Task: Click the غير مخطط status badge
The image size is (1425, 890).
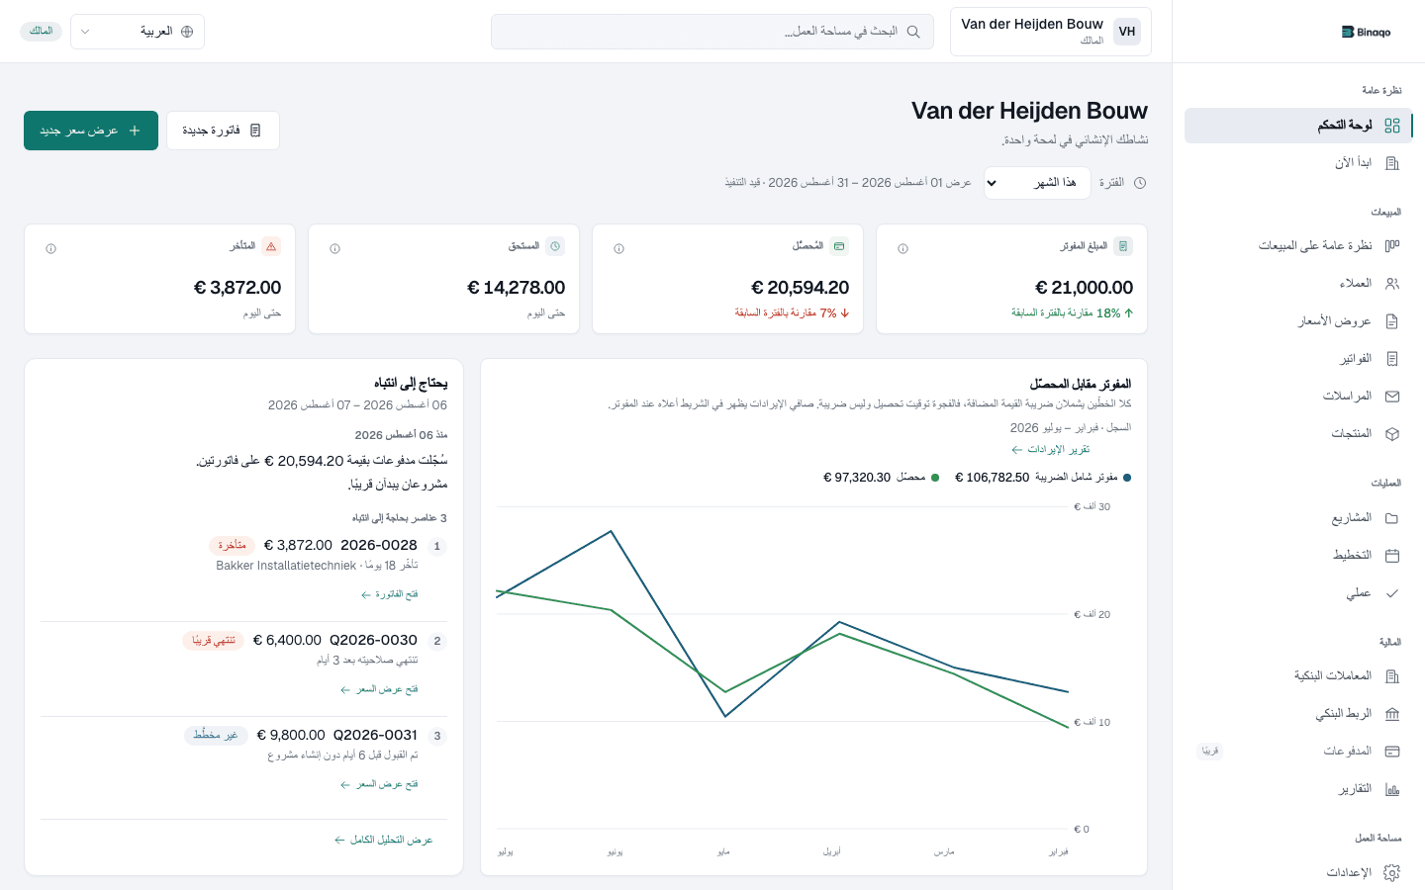Action: coord(216,736)
